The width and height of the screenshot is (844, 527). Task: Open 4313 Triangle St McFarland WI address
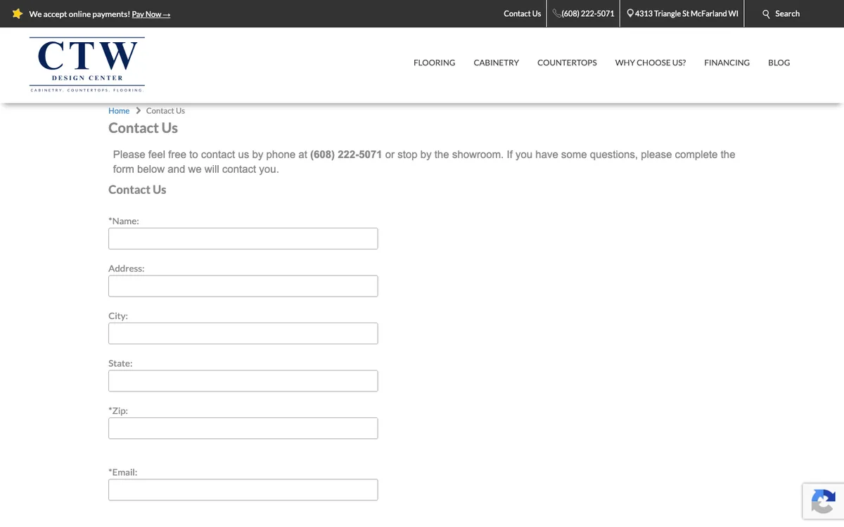pos(686,13)
